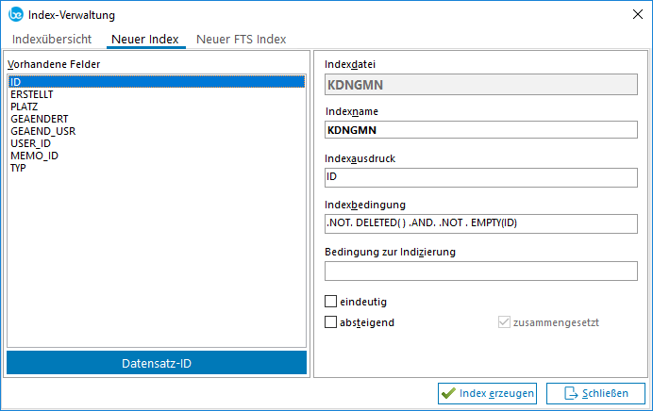Focus the Indexausdruck text field

coord(480,177)
